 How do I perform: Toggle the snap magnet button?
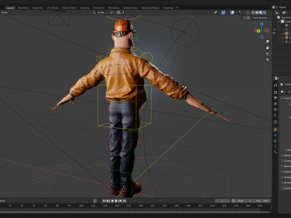[118, 13]
